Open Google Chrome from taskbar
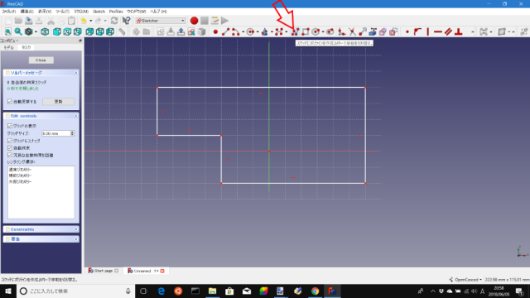The height and width of the screenshot is (298, 530). click(x=315, y=291)
